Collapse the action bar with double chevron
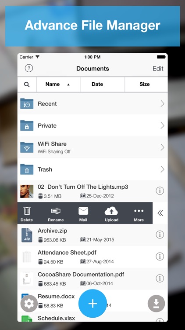The height and width of the screenshot is (330, 185). 160,213
